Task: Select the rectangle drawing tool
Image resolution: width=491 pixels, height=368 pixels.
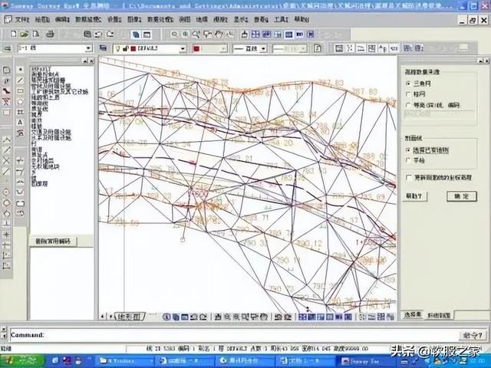Action: pos(21,90)
